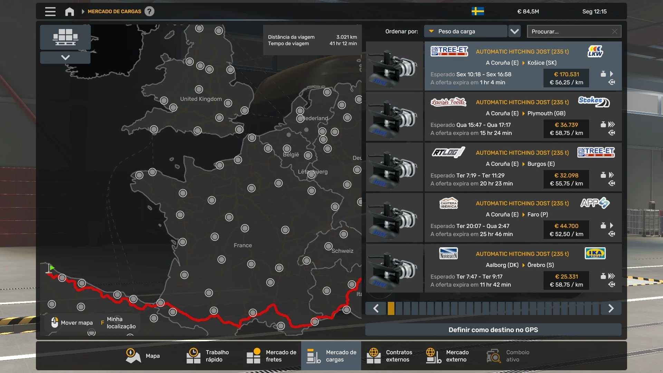Screen dimensions: 663x373
Task: Click the green start flag on the map
Action: click(x=51, y=268)
